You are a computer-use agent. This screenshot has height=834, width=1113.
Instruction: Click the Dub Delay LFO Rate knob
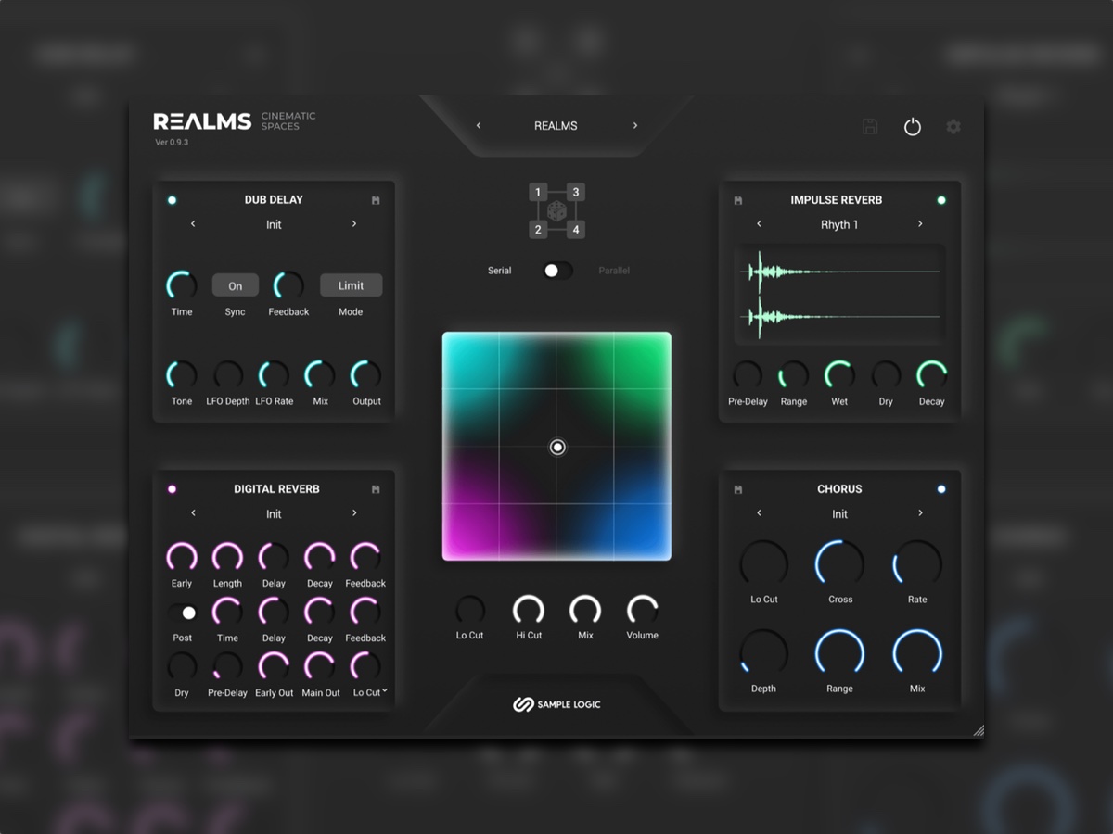(x=274, y=375)
